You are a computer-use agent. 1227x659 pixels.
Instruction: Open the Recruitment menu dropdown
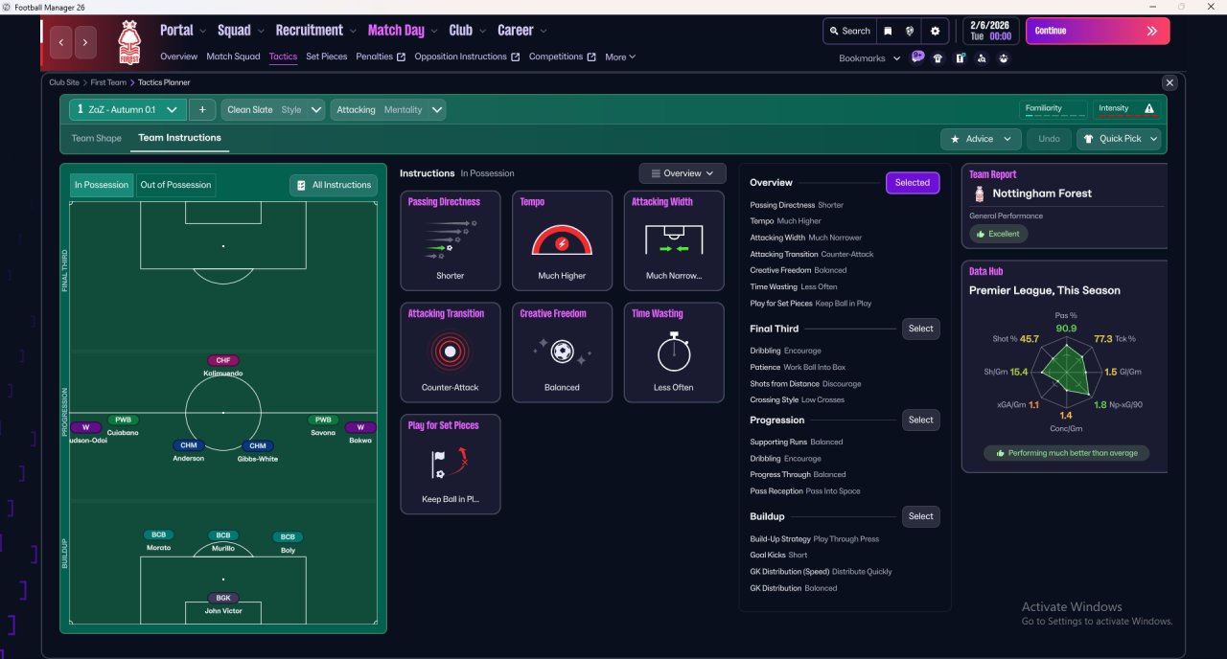click(315, 31)
